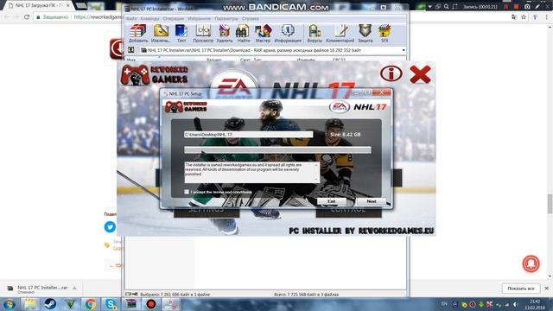Viewport: 553px width, 311px height.
Task: Open Google Chrome from the taskbar
Action: (90, 304)
